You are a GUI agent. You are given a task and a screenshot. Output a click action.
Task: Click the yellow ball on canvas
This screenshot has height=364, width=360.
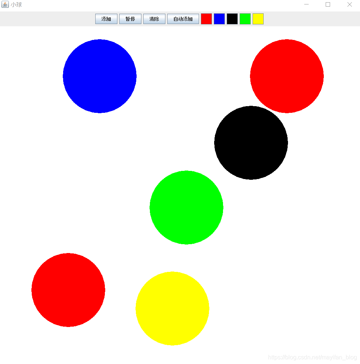pyautogui.click(x=172, y=309)
